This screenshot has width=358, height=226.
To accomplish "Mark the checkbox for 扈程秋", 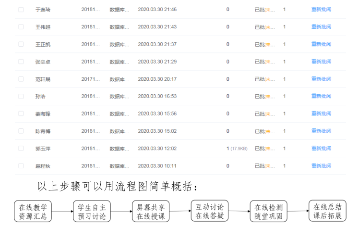I will tap(20, 166).
